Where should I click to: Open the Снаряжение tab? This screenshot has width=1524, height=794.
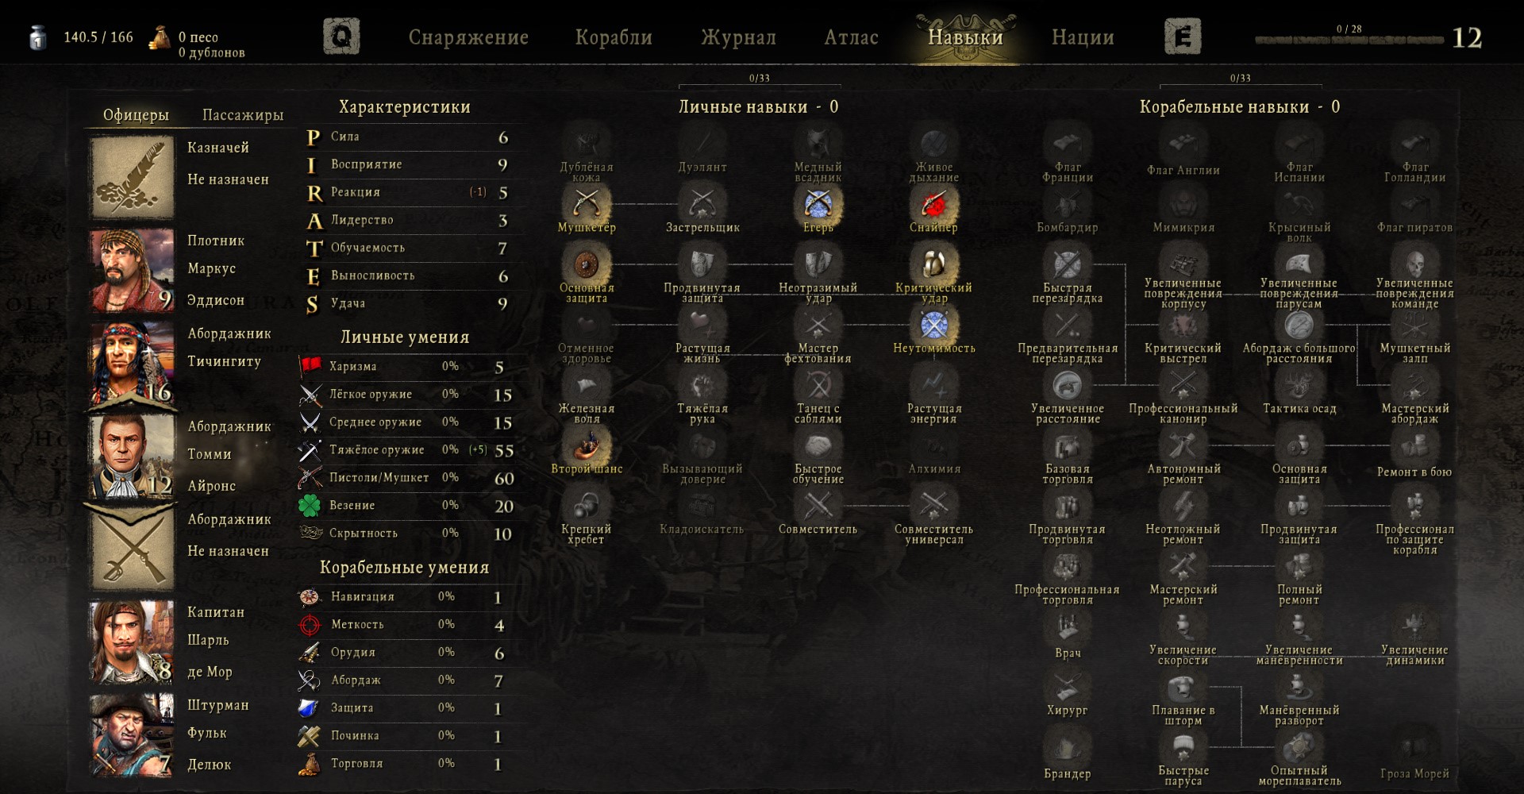point(468,37)
